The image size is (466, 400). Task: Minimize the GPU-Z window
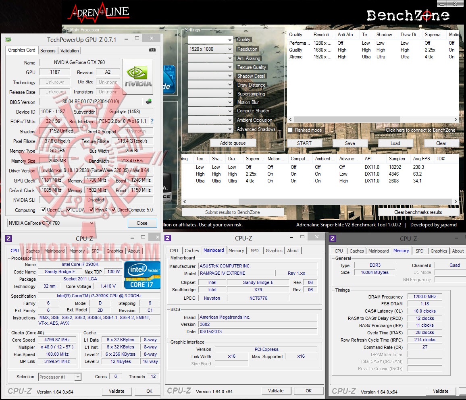[x=126, y=39]
